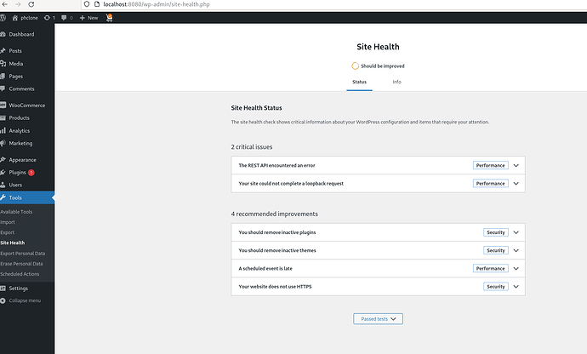The image size is (587, 354).
Task: Expand the inactive plugins recommendation
Action: click(x=516, y=231)
